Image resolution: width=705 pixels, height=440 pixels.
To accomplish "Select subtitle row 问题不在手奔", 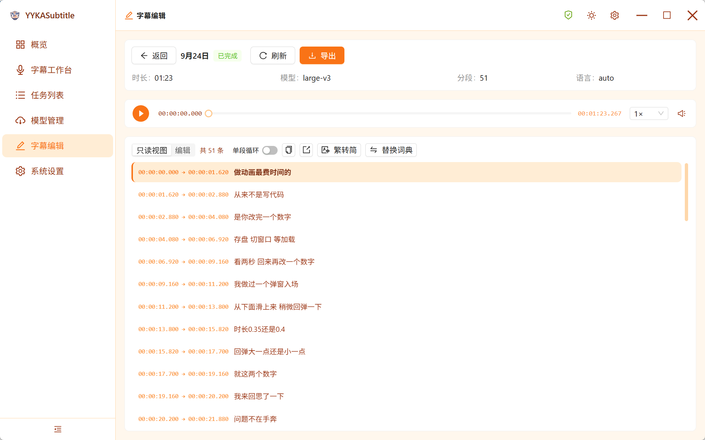I will click(406, 419).
